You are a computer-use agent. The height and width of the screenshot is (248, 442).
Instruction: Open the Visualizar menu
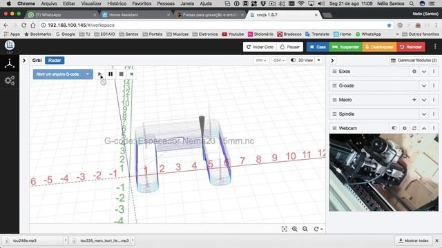pos(91,3)
